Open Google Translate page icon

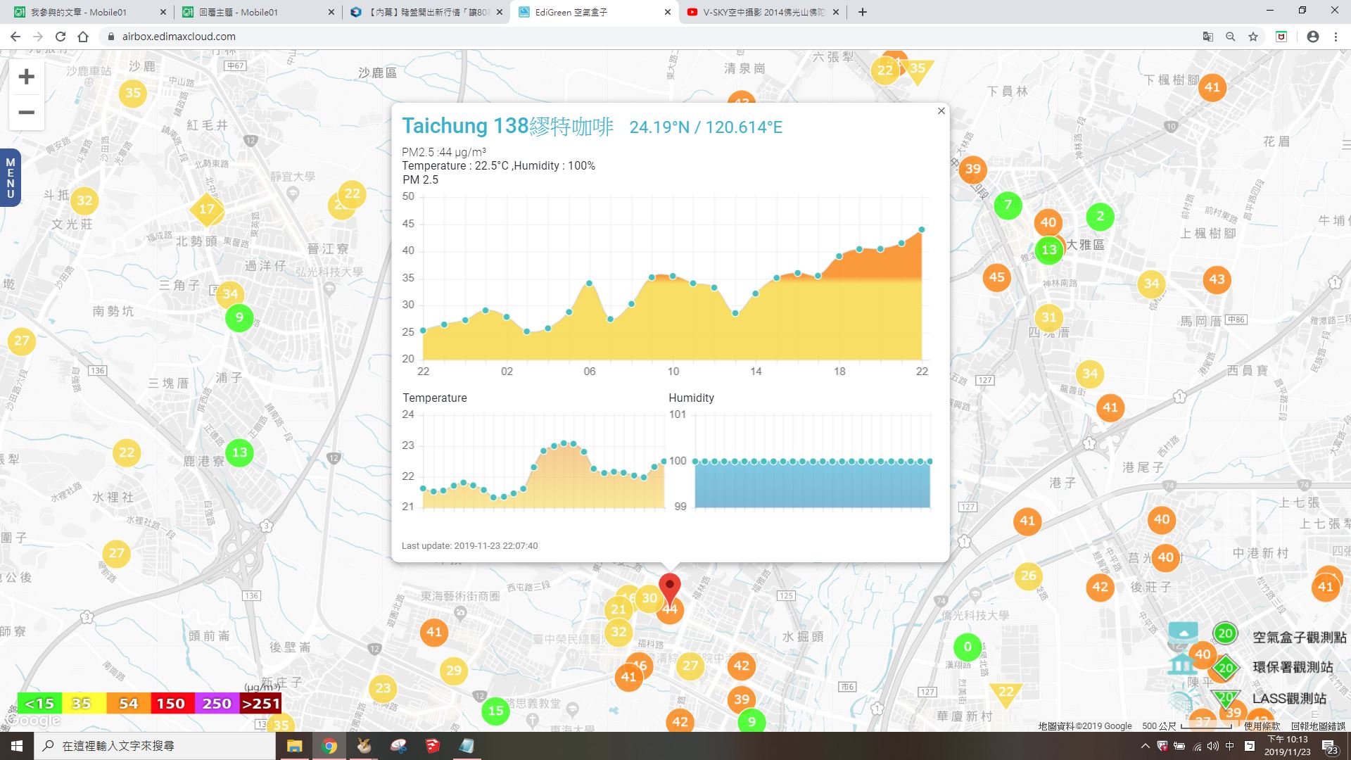(1207, 37)
